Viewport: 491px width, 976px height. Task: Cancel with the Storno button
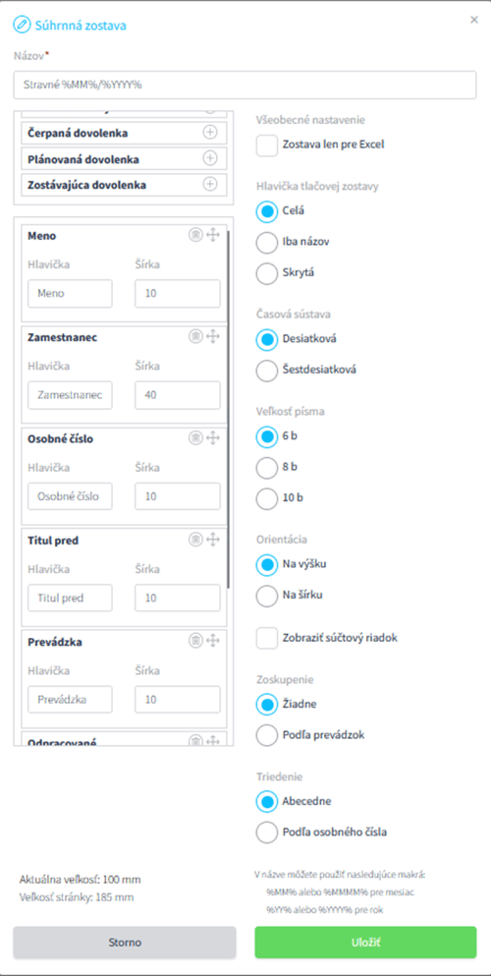tap(125, 943)
